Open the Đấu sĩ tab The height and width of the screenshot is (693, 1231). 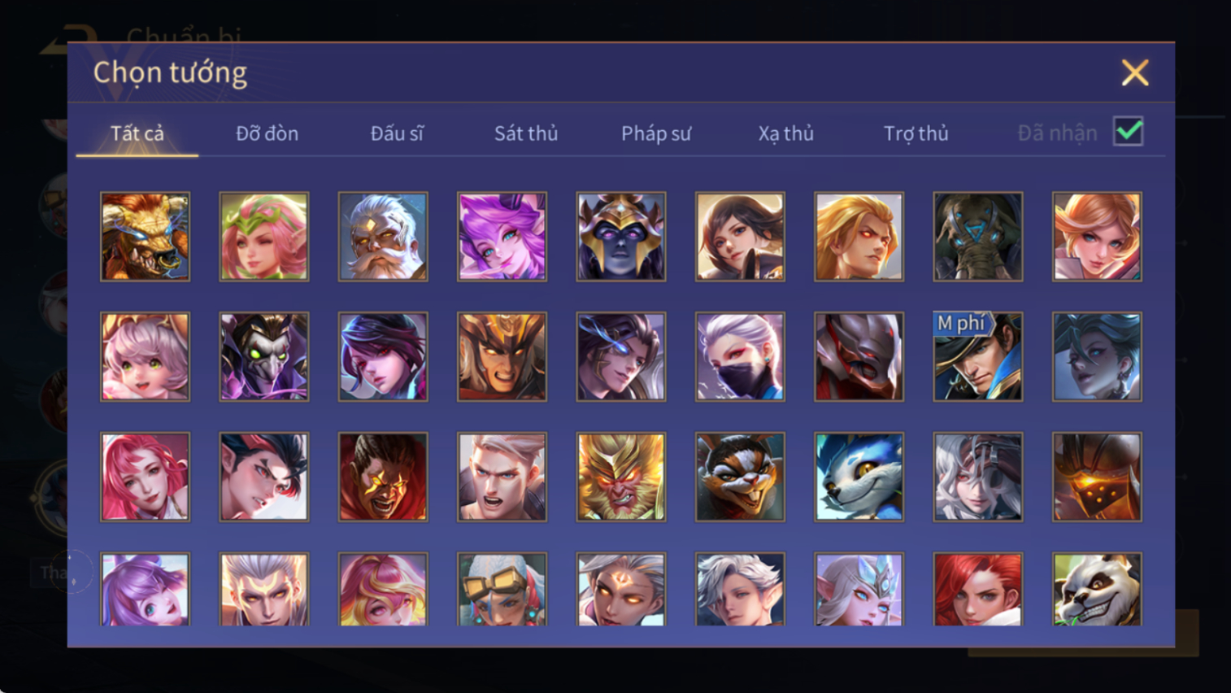[397, 133]
